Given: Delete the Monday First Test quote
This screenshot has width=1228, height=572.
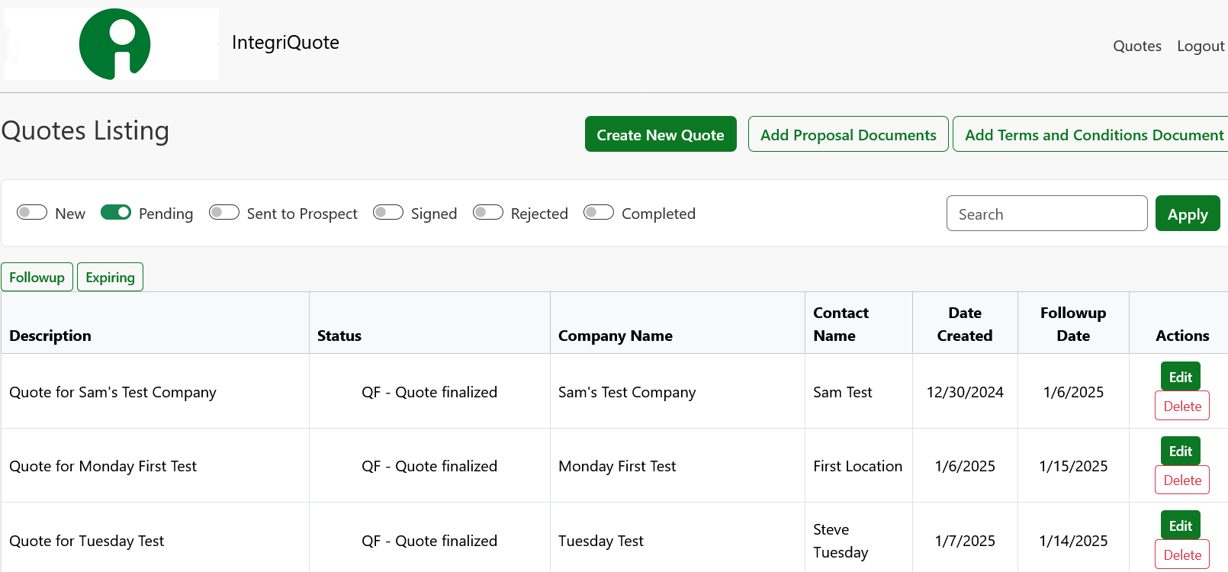Looking at the screenshot, I should coord(1181,480).
